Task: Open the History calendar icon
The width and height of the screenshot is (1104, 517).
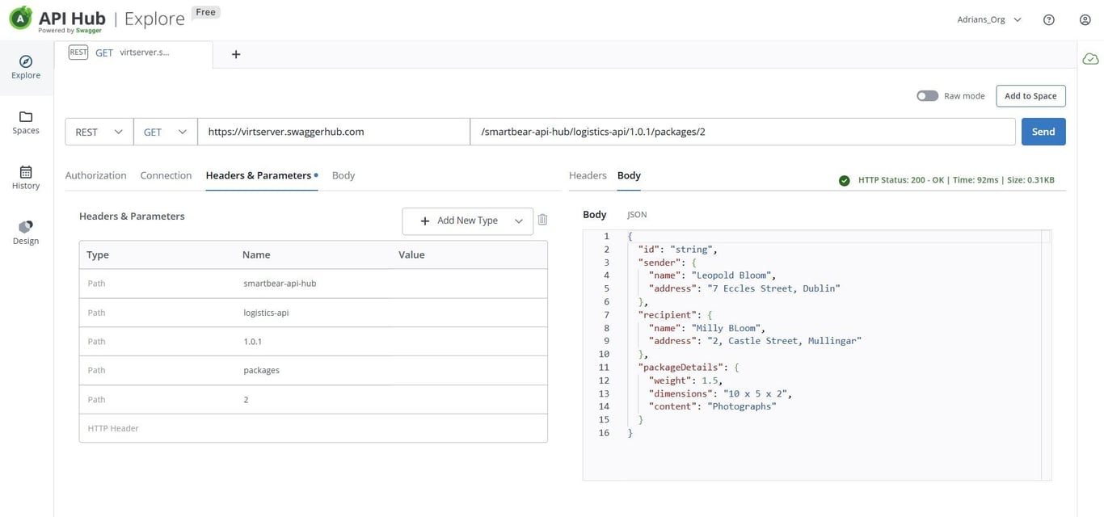Action: coord(26,171)
